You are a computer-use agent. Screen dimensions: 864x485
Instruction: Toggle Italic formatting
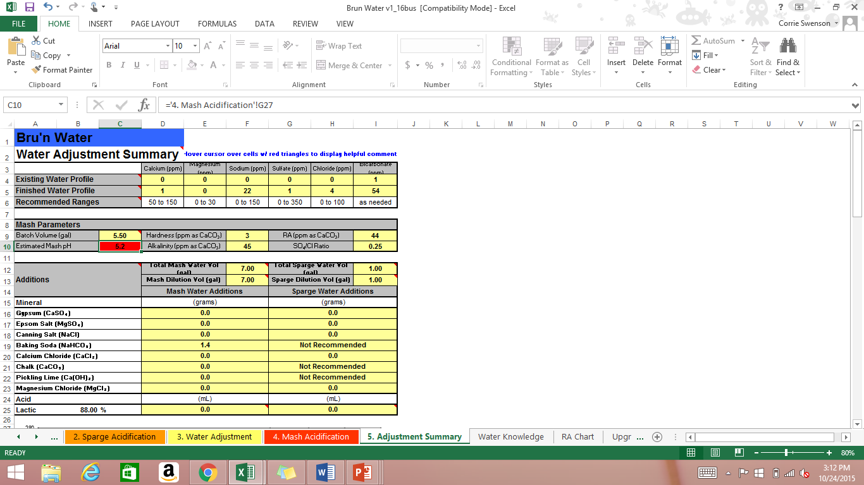coord(121,65)
